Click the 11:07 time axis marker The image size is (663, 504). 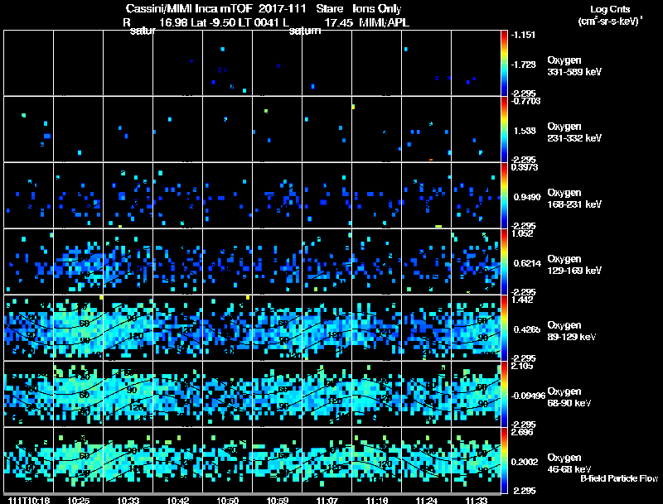pos(327,500)
